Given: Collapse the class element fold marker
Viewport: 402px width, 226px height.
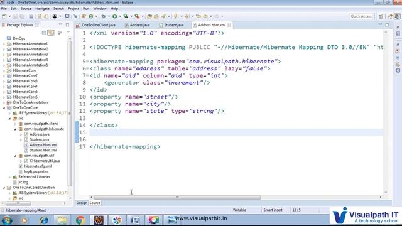Looking at the screenshot, I should [x=87, y=68].
